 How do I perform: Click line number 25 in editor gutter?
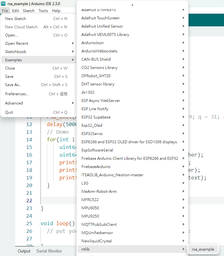(x=29, y=223)
